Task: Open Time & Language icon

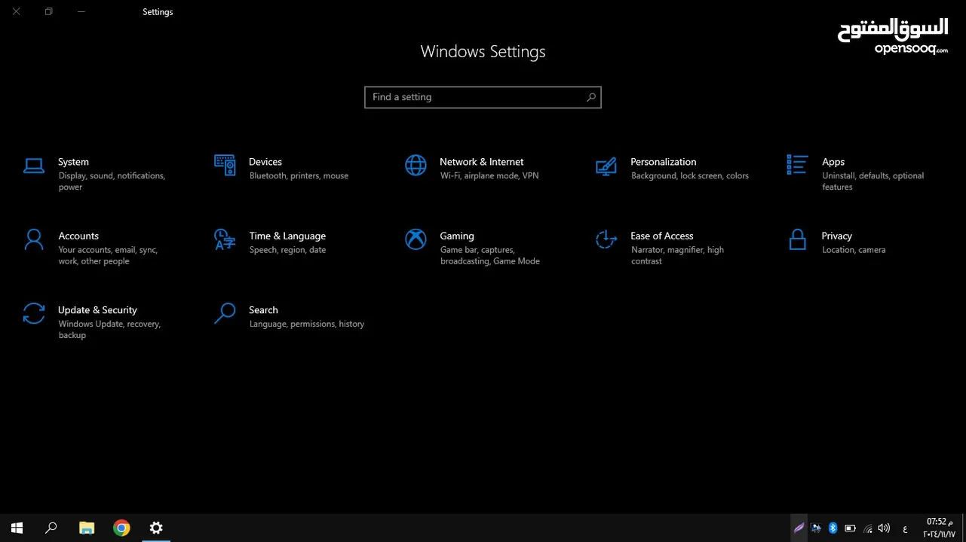Action: point(225,239)
